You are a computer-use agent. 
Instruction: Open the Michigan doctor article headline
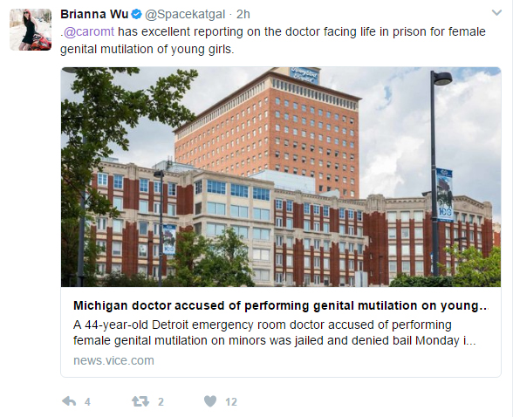pyautogui.click(x=280, y=305)
